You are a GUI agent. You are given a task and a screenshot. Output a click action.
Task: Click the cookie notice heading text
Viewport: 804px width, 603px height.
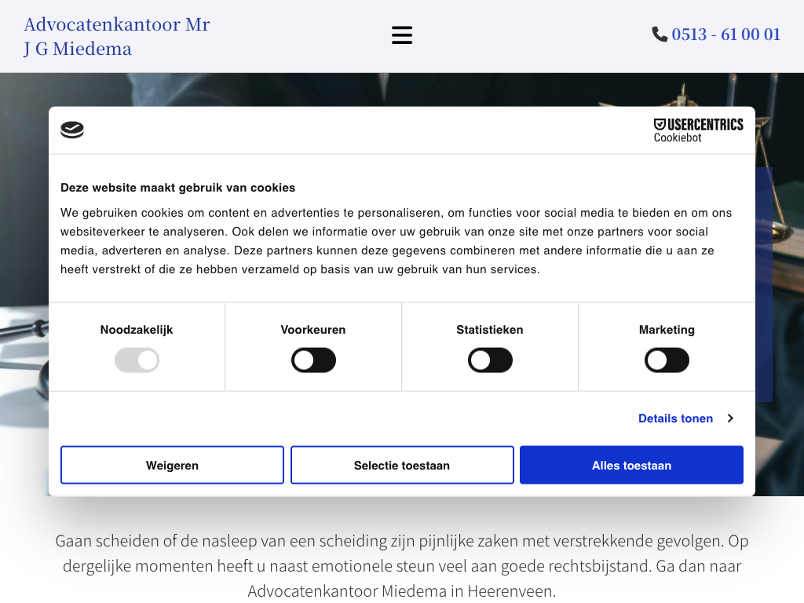[x=178, y=188]
